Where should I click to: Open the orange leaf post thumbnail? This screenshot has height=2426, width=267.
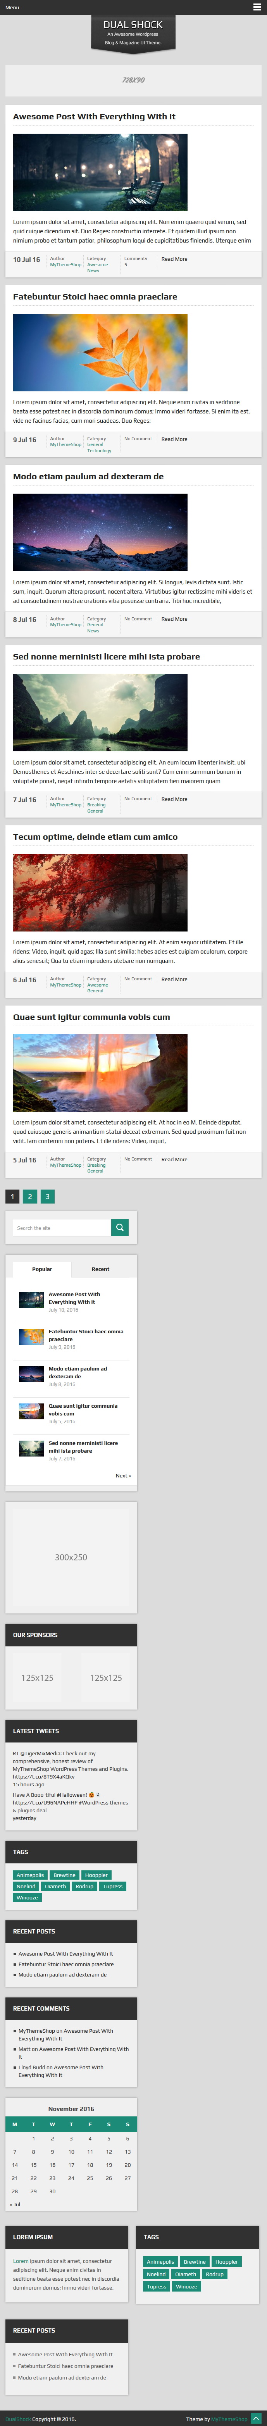[x=100, y=352]
